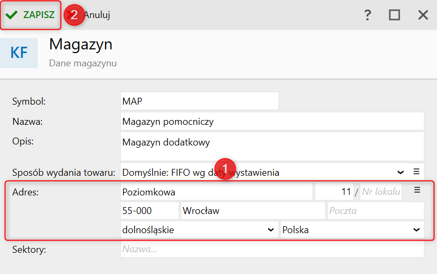Maximize the Magazyn window
This screenshot has width=437, height=274.
pyautogui.click(x=394, y=15)
